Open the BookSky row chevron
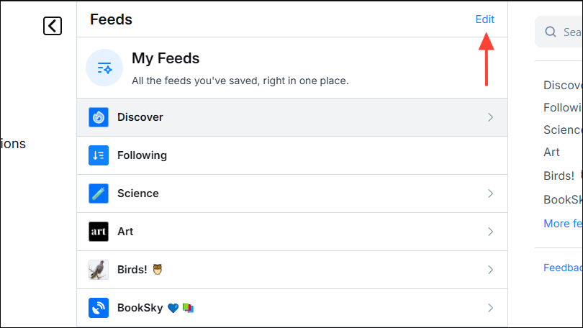This screenshot has height=328, width=583. click(490, 308)
